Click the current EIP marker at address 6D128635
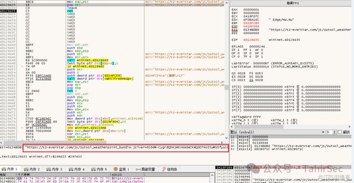 coord(8,11)
